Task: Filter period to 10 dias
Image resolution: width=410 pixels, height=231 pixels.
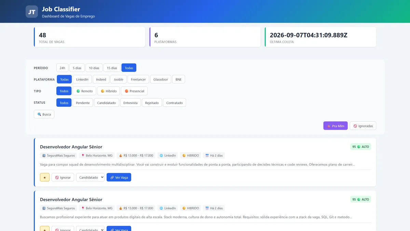Action: 94,68
